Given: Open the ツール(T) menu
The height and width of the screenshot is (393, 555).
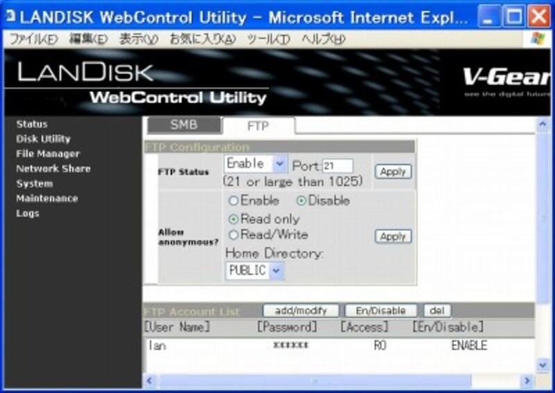Looking at the screenshot, I should click(x=268, y=39).
